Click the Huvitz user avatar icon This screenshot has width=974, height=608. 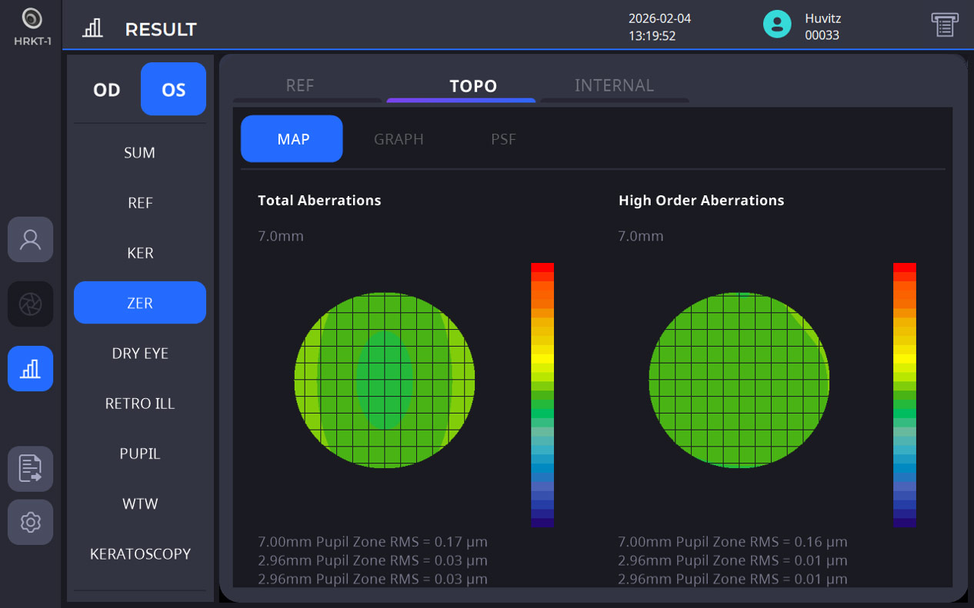[x=777, y=25]
